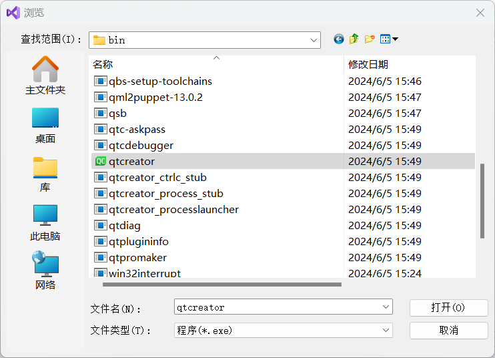Select file name qtdiag
Image resolution: width=495 pixels, height=358 pixels.
(x=124, y=226)
